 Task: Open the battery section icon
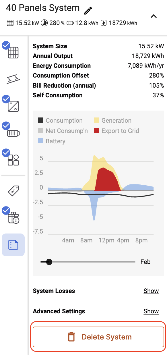coord(13,133)
